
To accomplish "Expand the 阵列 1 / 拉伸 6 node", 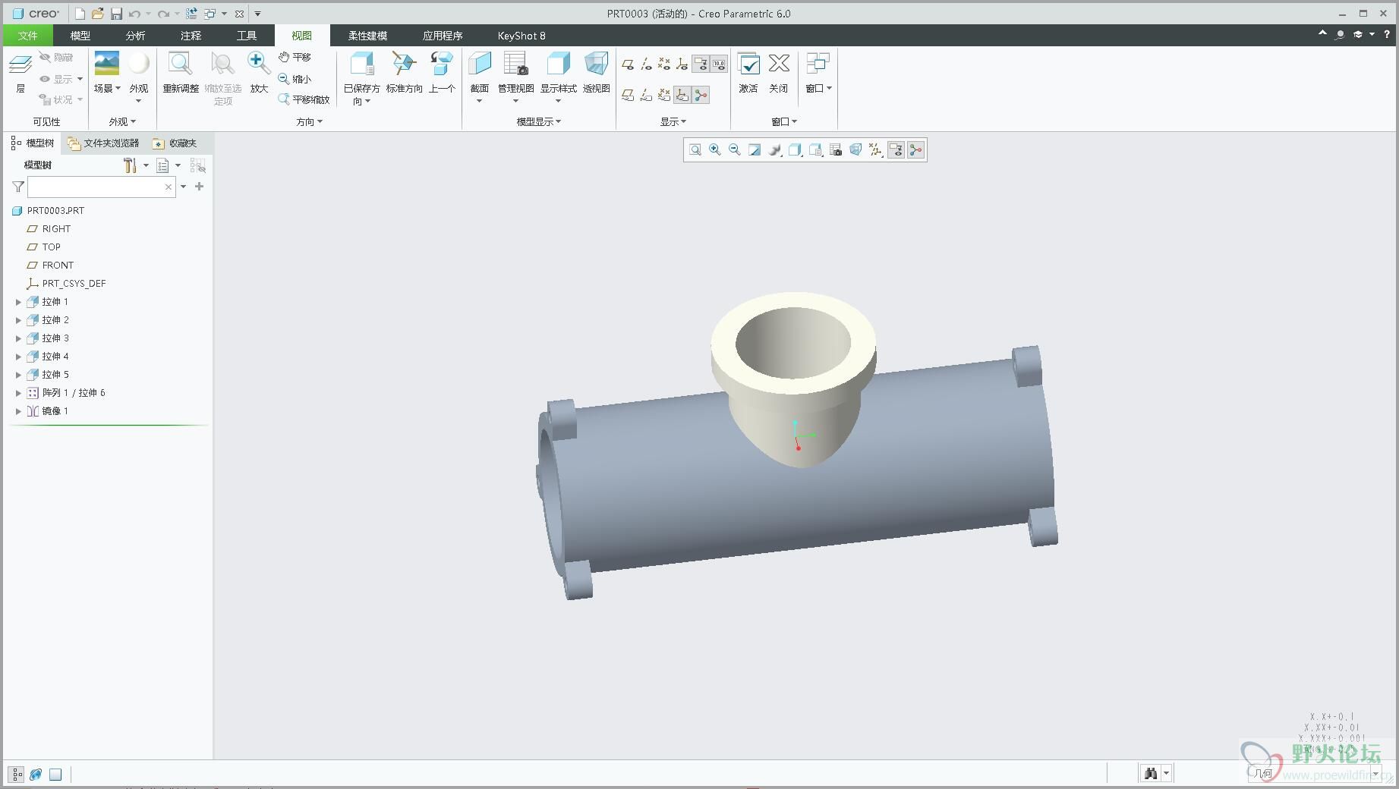I will [x=18, y=393].
